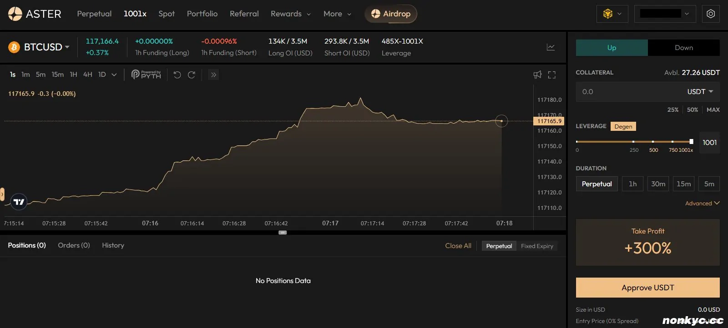Click Close All positions
728x328 pixels.
point(458,246)
